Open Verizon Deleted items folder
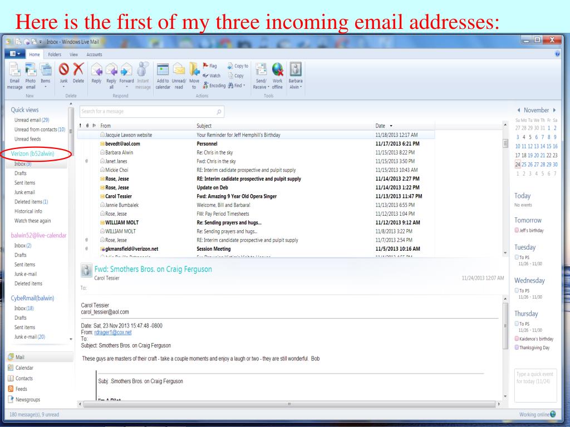 [x=31, y=201]
